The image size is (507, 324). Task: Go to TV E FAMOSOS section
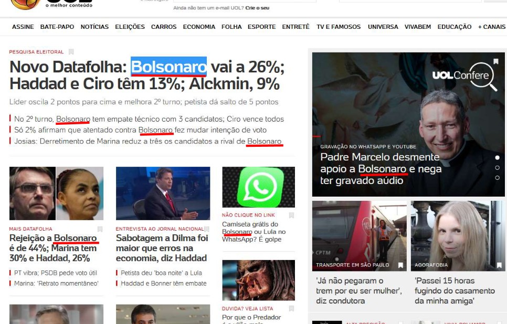point(339,27)
